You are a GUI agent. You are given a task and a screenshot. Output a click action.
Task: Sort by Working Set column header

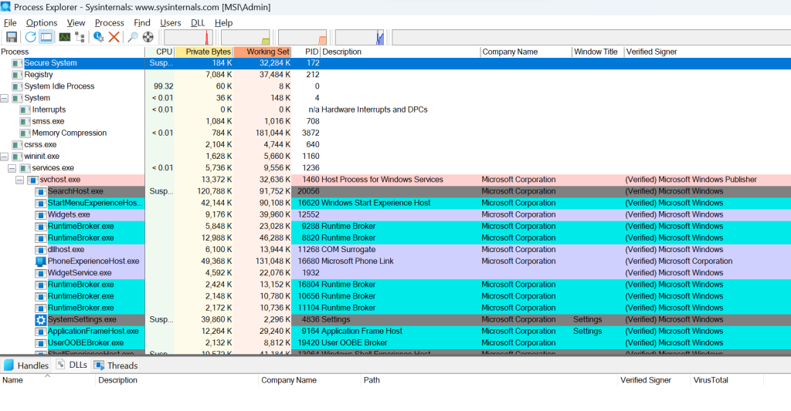click(x=263, y=52)
